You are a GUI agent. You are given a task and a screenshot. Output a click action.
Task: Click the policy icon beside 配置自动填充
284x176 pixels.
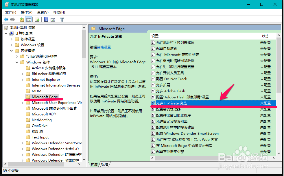(x=153, y=49)
